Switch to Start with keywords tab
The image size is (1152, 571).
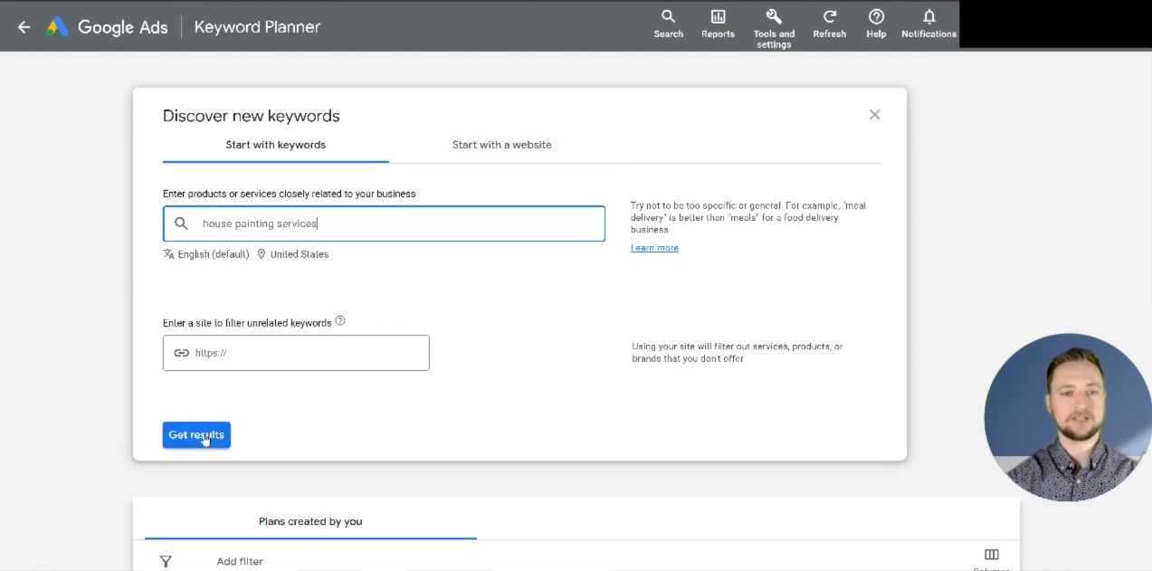click(x=276, y=145)
